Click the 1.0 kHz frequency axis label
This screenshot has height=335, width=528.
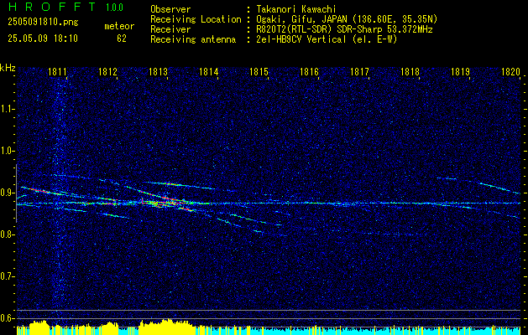click(8, 152)
